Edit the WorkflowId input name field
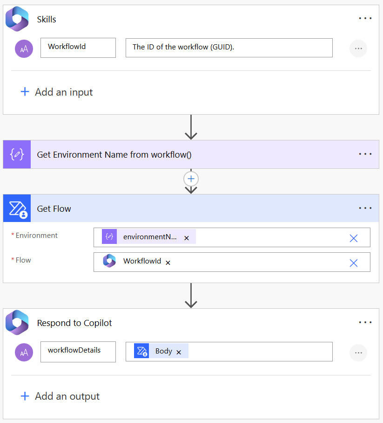The height and width of the screenshot is (423, 383). tap(78, 48)
